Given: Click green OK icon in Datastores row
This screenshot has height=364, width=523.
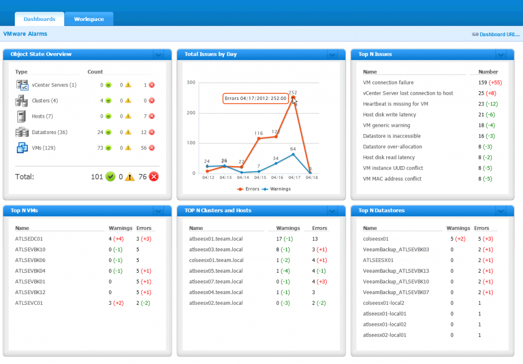Looking at the screenshot, I should tap(108, 132).
